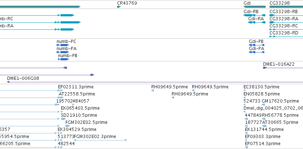Screen dimensions: 303x149
Task: Select the numb-PA protein feature
Action: [x=63, y=52]
